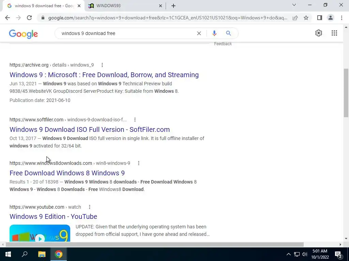Image resolution: width=349 pixels, height=261 pixels.
Task: Open the notification center
Action: pyautogui.click(x=338, y=255)
